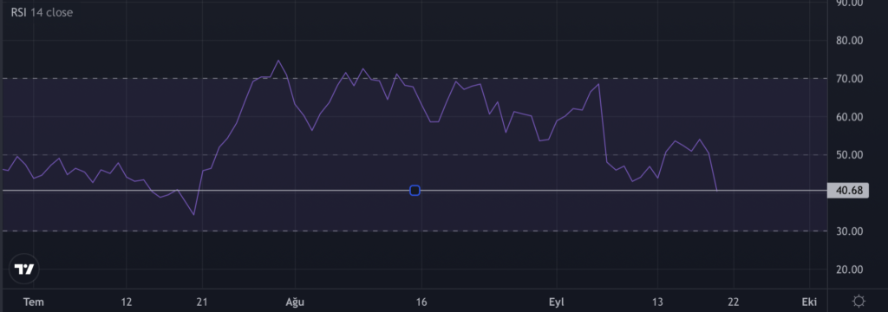
Task: Select the Ağu date on time axis
Action: [x=295, y=302]
